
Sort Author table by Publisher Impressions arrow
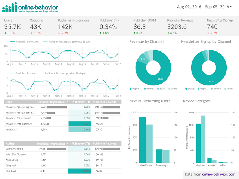click(68, 144)
